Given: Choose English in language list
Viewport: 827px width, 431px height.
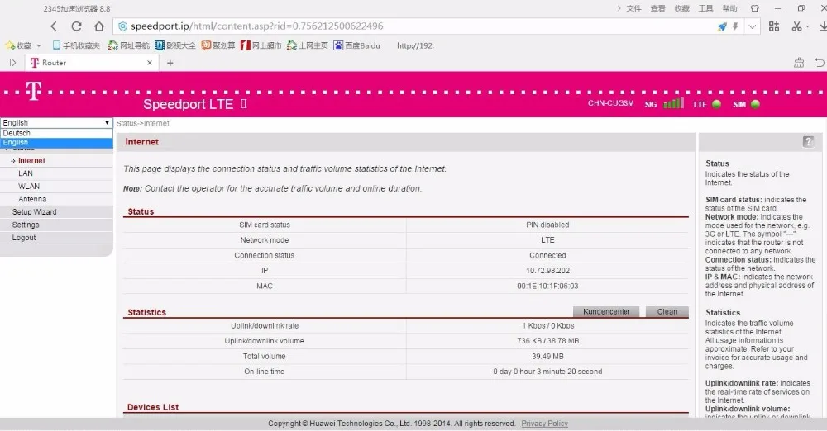Looking at the screenshot, I should (56, 143).
